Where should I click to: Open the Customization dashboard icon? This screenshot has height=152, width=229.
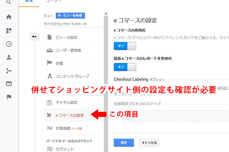pos(9,30)
